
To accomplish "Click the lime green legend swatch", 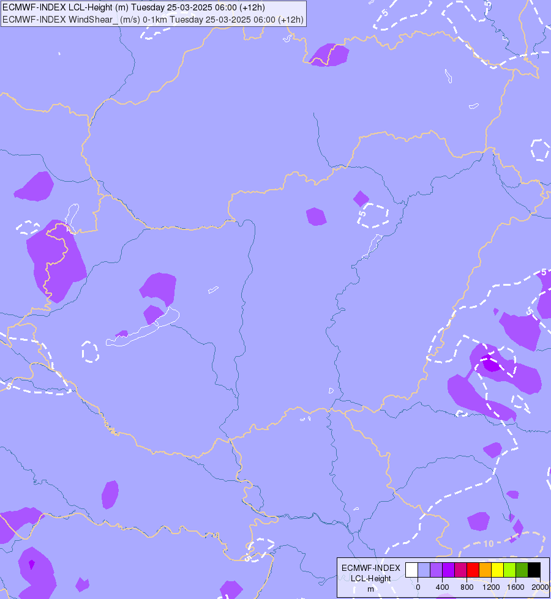I will (510, 570).
